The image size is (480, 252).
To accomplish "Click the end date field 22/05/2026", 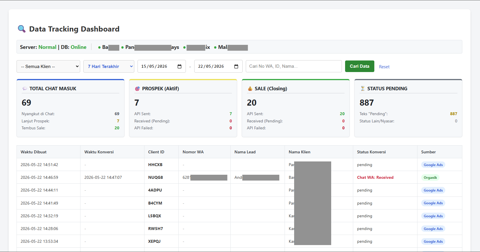I will click(x=218, y=66).
